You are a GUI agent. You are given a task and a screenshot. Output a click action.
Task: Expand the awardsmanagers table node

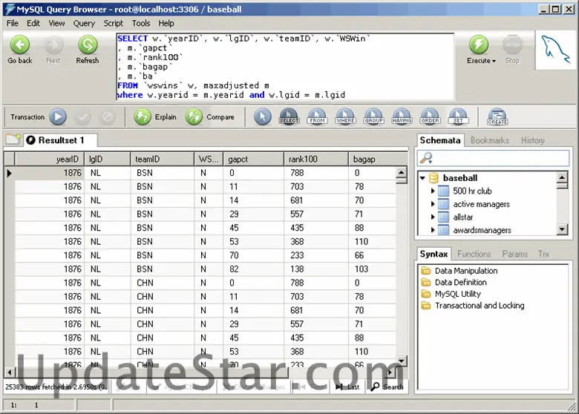433,230
